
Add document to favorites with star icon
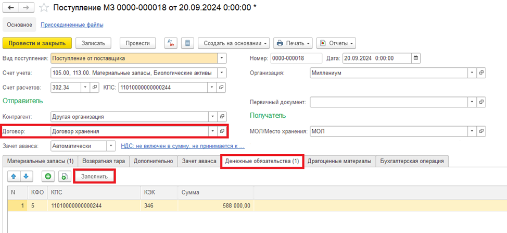[44, 8]
